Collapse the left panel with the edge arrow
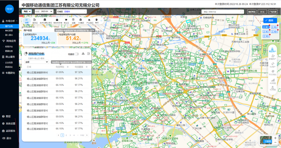281x148 pixels. tap(20, 69)
